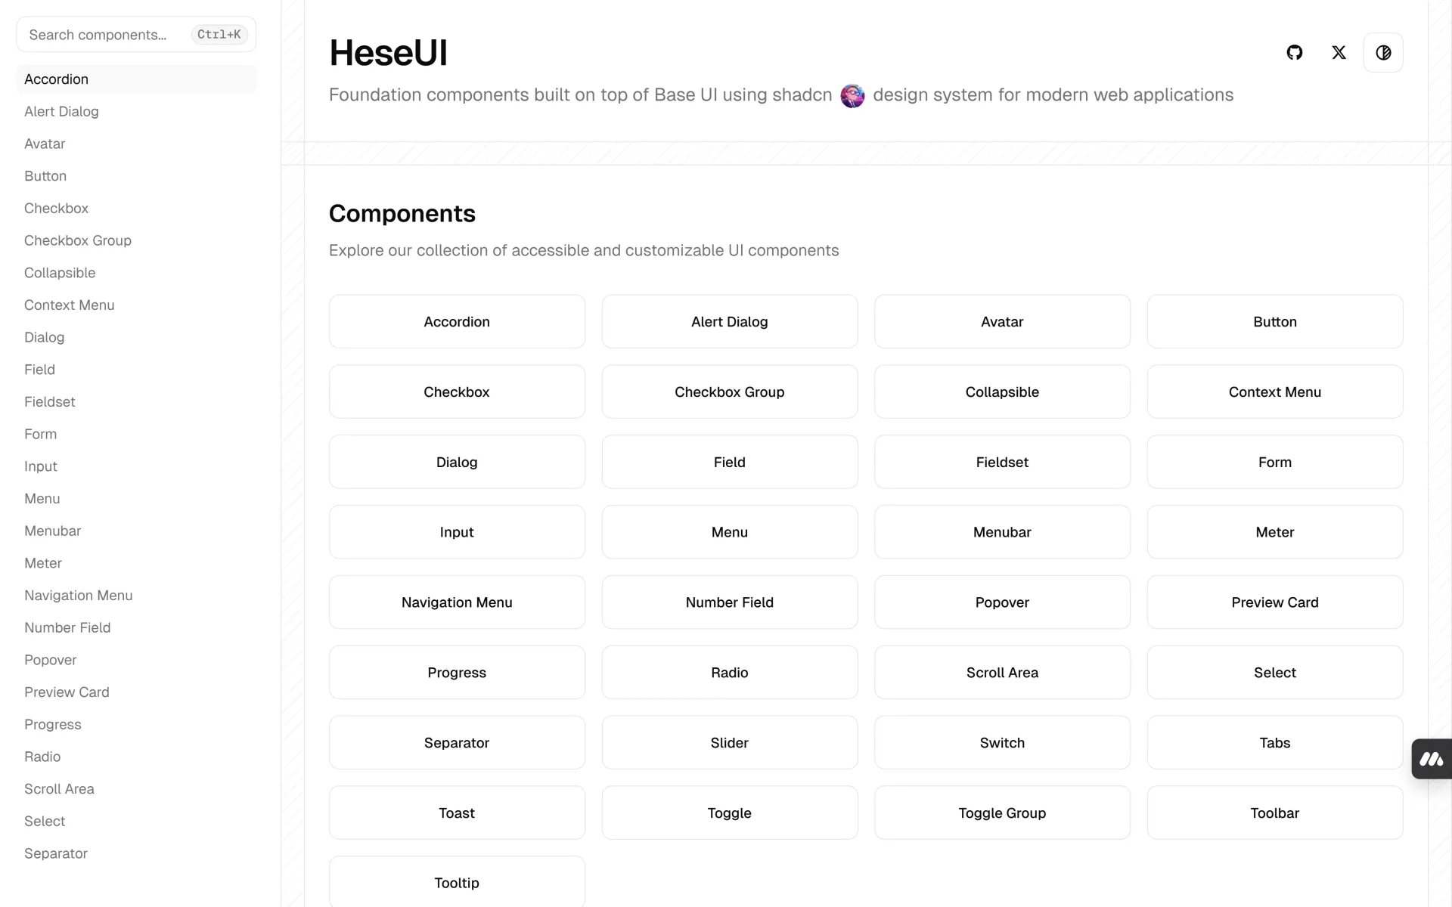Viewport: 1452px width, 907px height.
Task: Click the shadcn avatar image
Action: pos(852,96)
